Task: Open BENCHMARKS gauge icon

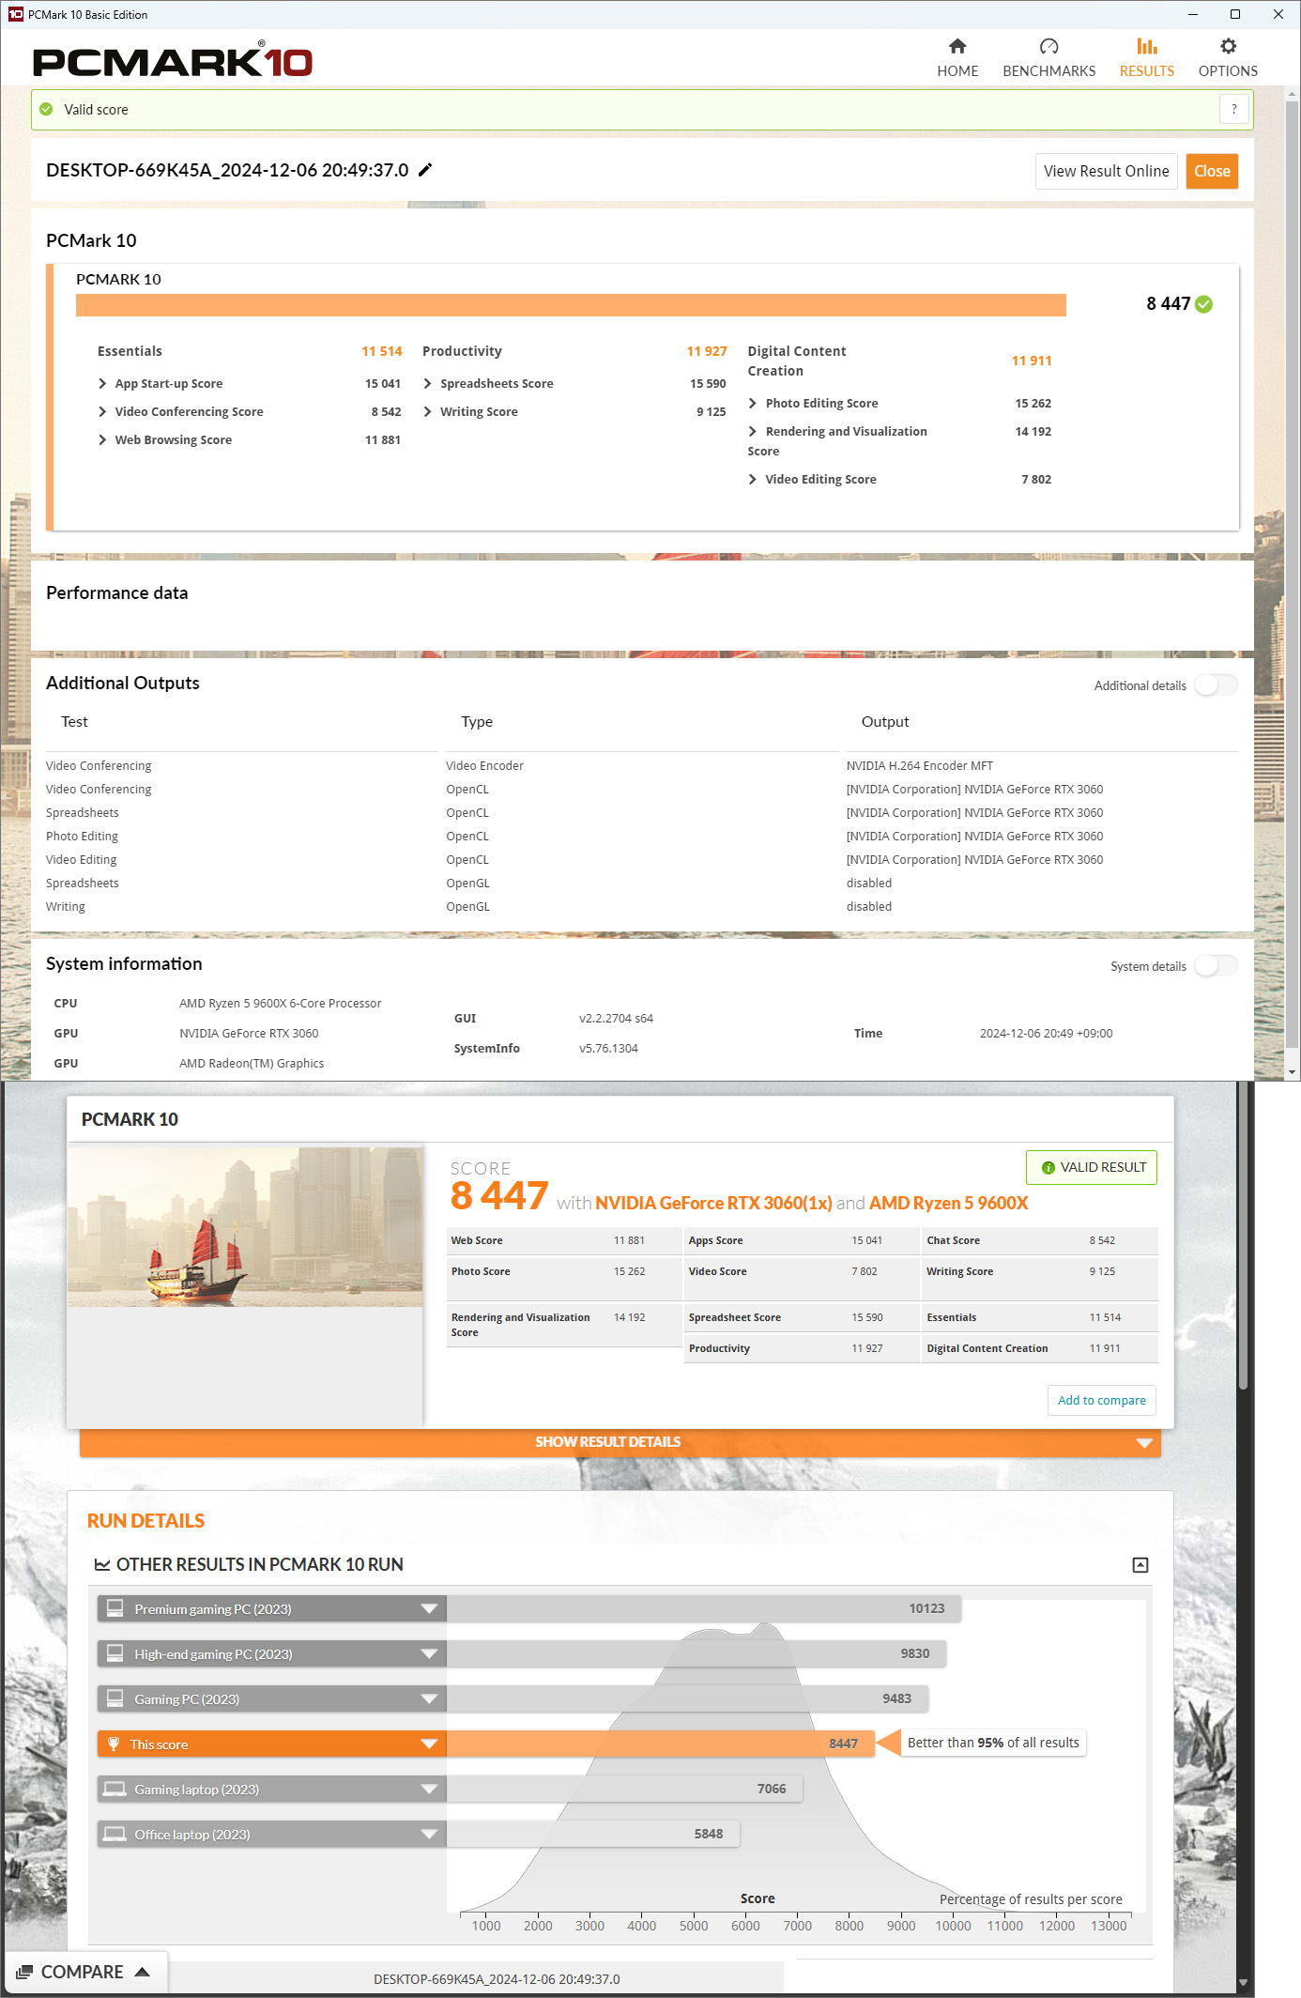Action: pos(1048,46)
